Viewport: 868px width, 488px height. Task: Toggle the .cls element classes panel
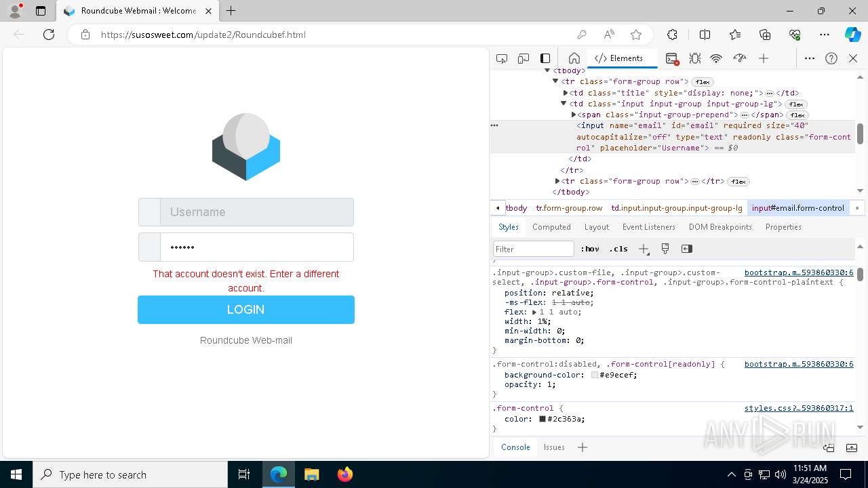click(x=618, y=249)
